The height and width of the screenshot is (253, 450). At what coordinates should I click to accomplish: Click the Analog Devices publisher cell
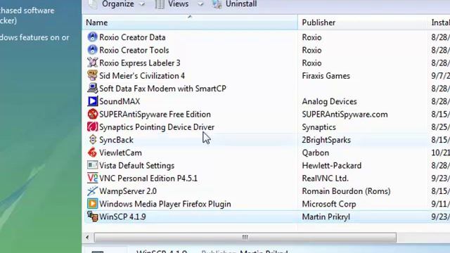[330, 101]
